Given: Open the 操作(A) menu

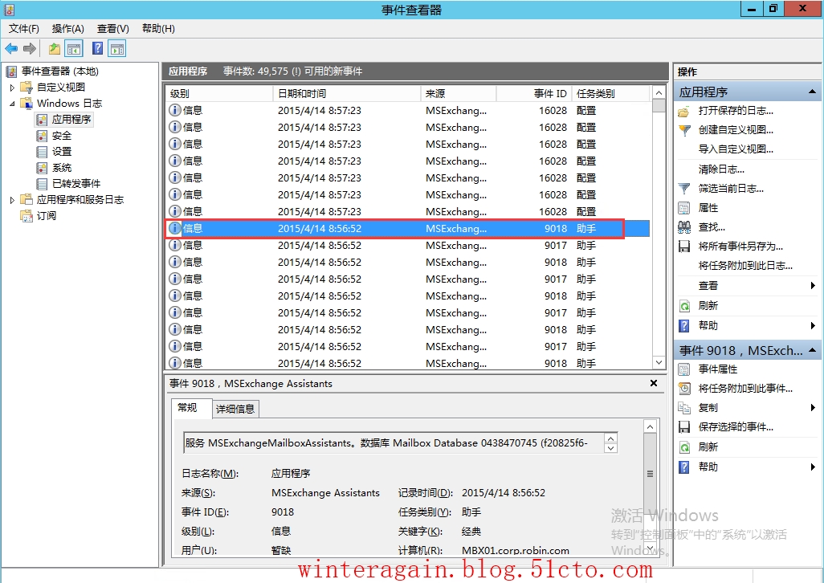Looking at the screenshot, I should [67, 28].
